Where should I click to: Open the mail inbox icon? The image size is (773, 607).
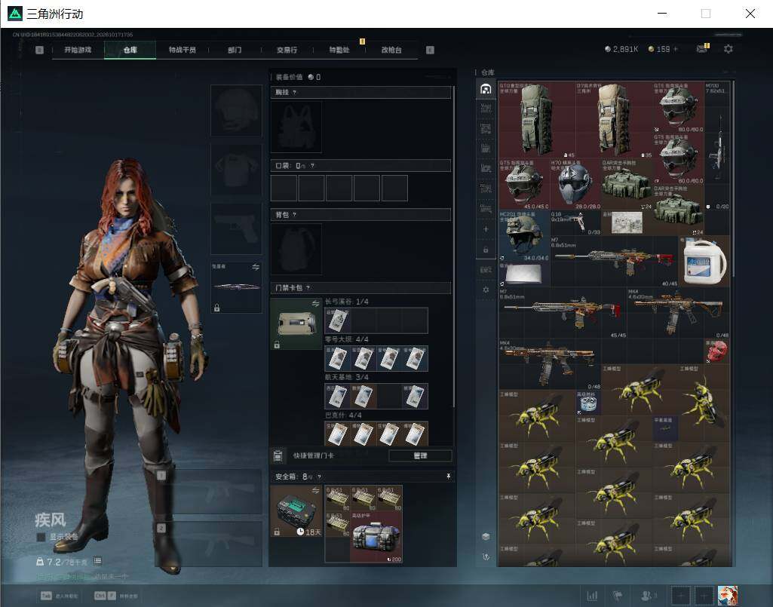(x=702, y=49)
